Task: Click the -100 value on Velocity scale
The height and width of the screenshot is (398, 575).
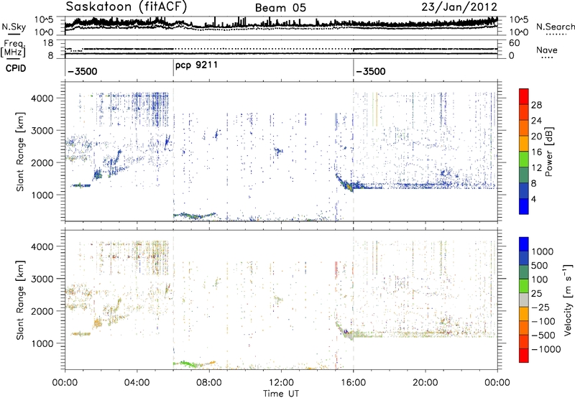Action: [543, 321]
